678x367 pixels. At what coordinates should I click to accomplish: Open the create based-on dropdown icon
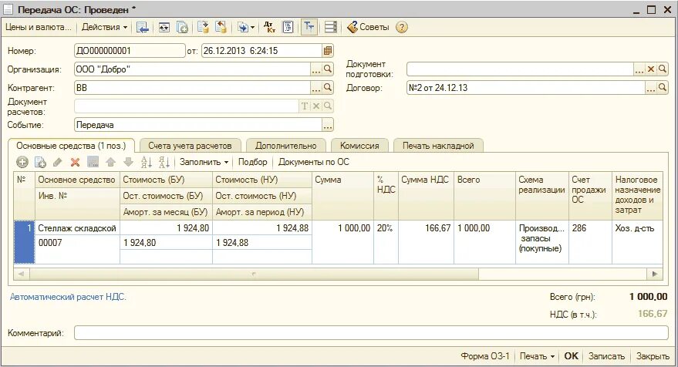[245, 27]
